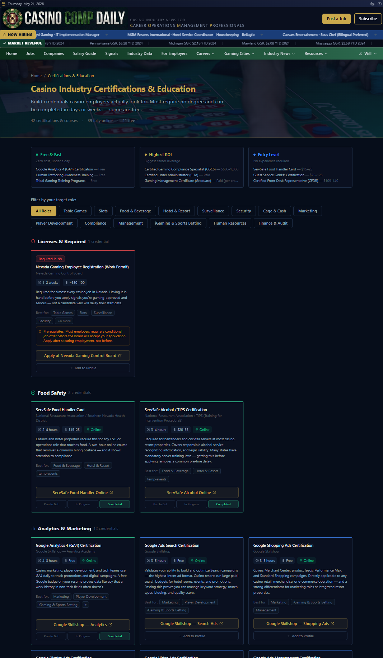The height and width of the screenshot is (658, 383).
Task: Set ServSafe Food Handler status to In Progress
Action: click(83, 504)
